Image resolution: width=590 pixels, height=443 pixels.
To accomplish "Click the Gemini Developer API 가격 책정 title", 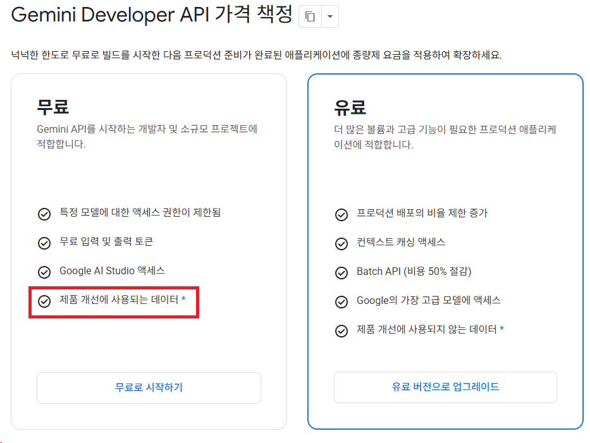I will point(152,15).
